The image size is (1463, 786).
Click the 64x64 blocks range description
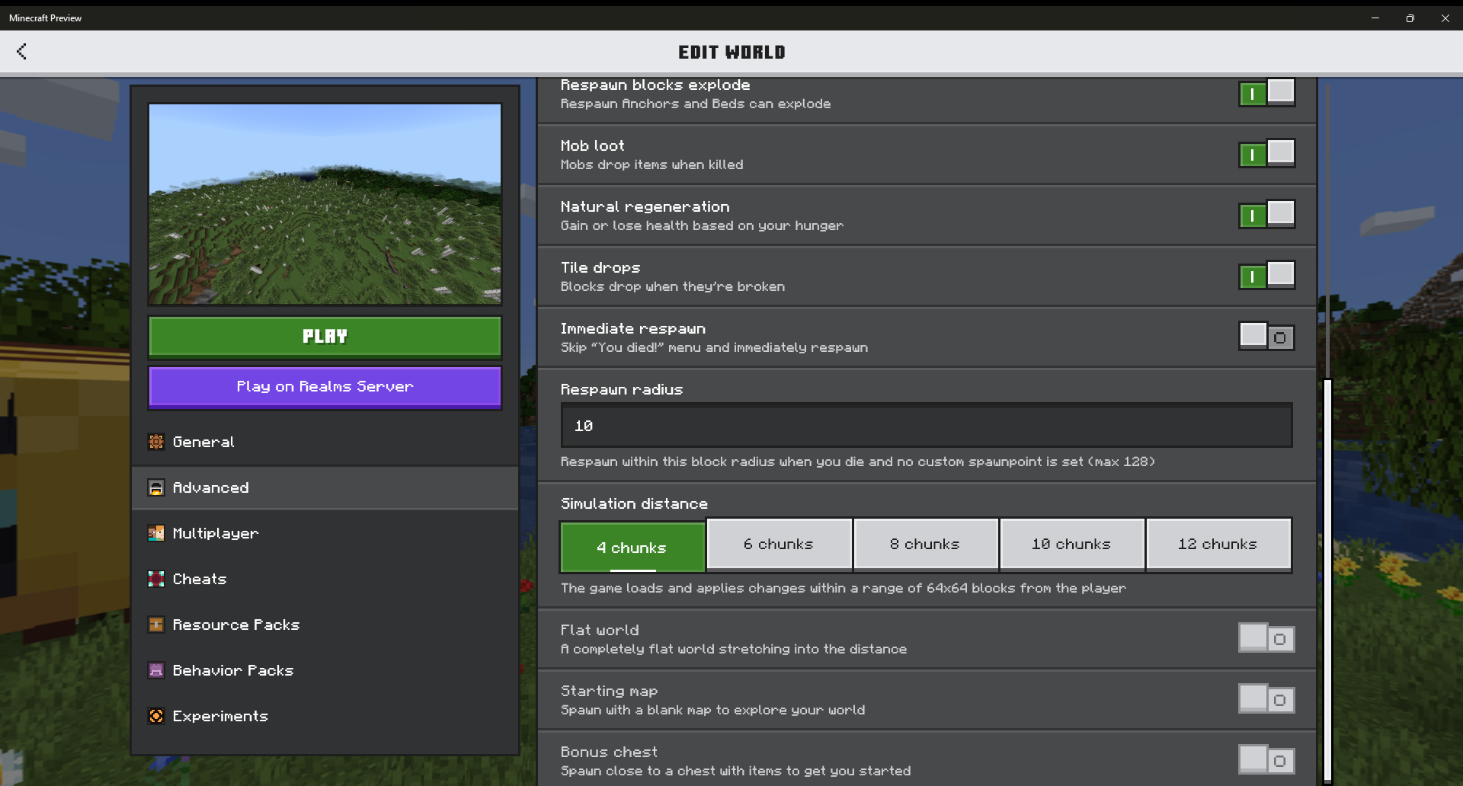[x=843, y=588]
